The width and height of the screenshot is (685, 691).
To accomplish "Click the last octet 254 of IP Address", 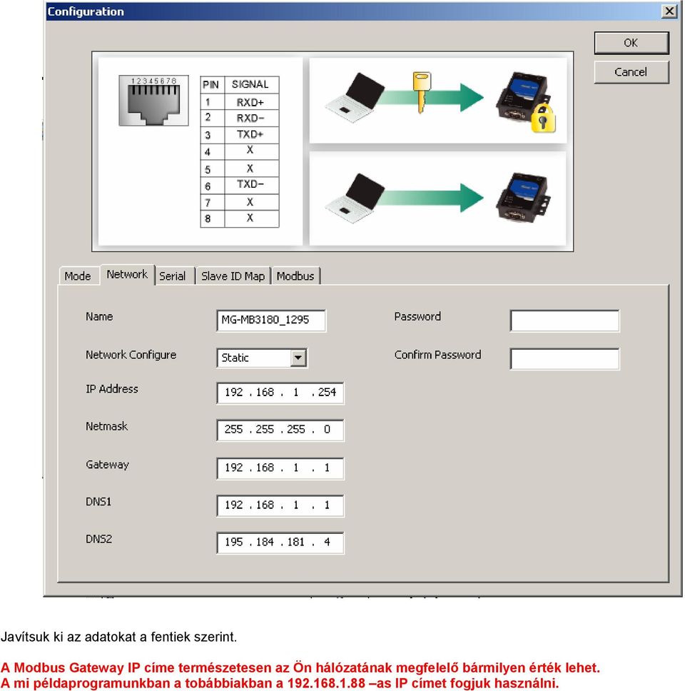I will 327,392.
